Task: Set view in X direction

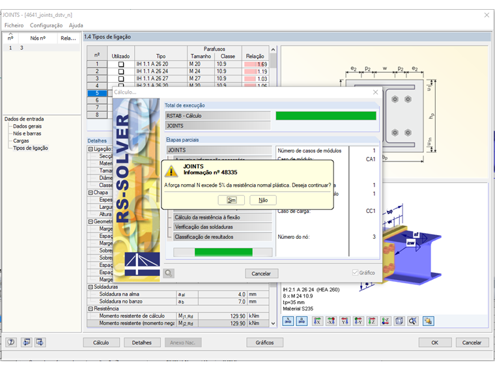Action: [x=317, y=321]
